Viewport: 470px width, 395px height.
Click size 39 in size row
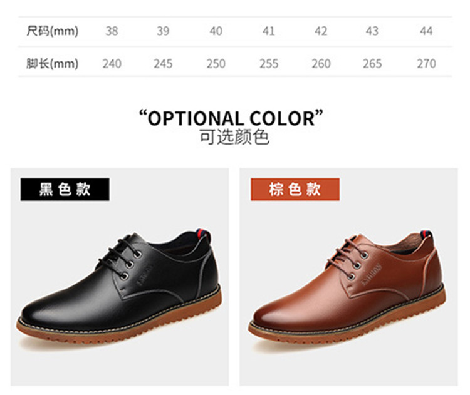click(163, 31)
